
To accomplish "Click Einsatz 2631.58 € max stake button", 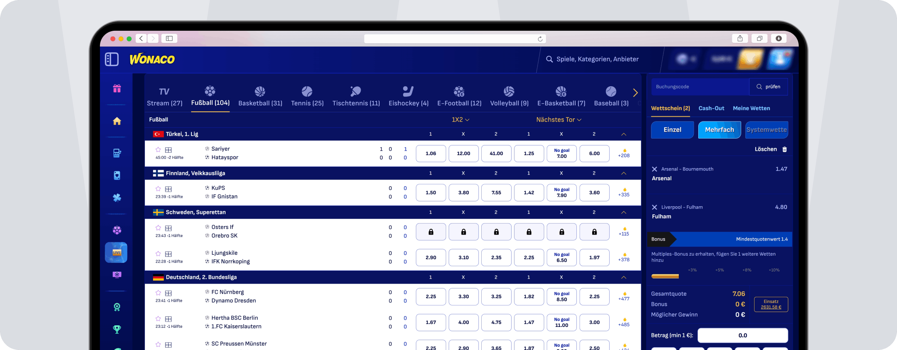I will pyautogui.click(x=771, y=305).
